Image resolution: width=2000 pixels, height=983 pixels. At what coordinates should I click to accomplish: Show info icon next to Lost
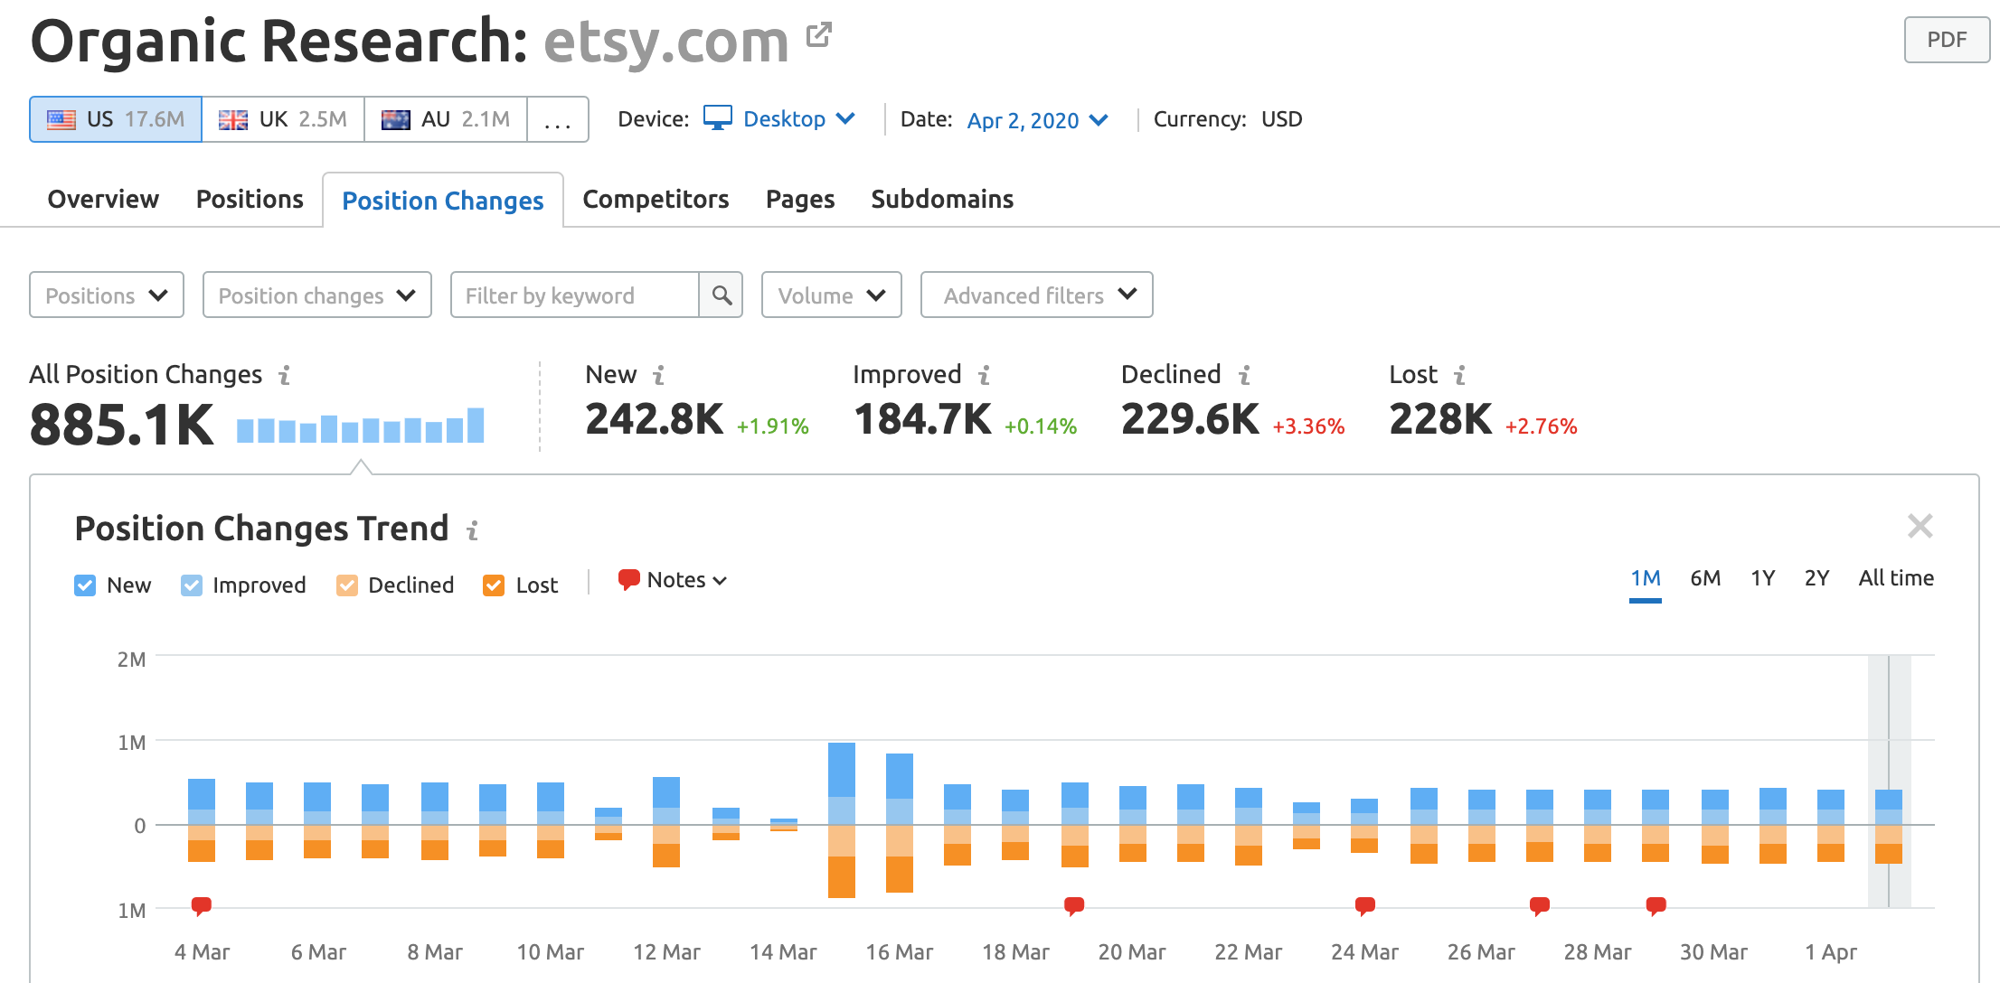(1460, 375)
